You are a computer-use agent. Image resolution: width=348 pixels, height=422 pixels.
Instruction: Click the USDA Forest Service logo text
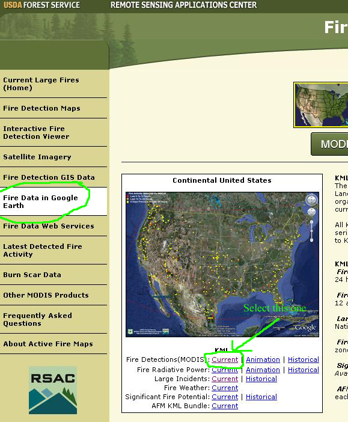click(41, 5)
